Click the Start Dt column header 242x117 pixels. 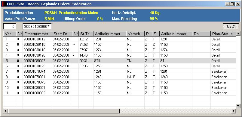pos(62,34)
